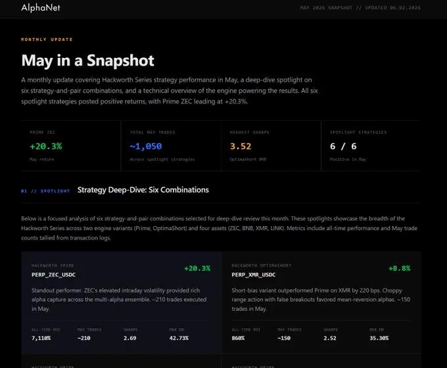Click the 01 // SPOTLIGHT section tag
Viewport: 447px width, 368px height.
(45, 191)
